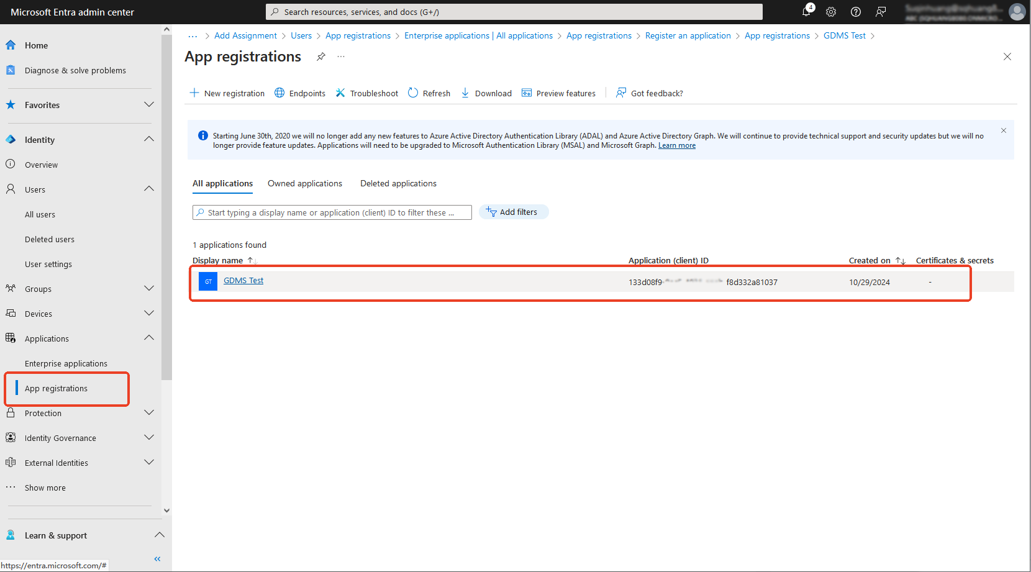Switch to All applications tab

pyautogui.click(x=222, y=183)
